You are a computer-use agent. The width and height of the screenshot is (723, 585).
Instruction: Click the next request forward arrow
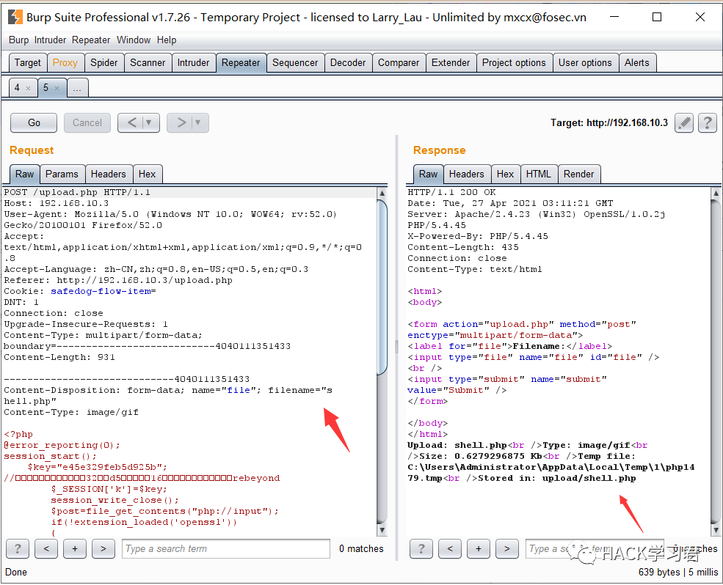pyautogui.click(x=182, y=122)
